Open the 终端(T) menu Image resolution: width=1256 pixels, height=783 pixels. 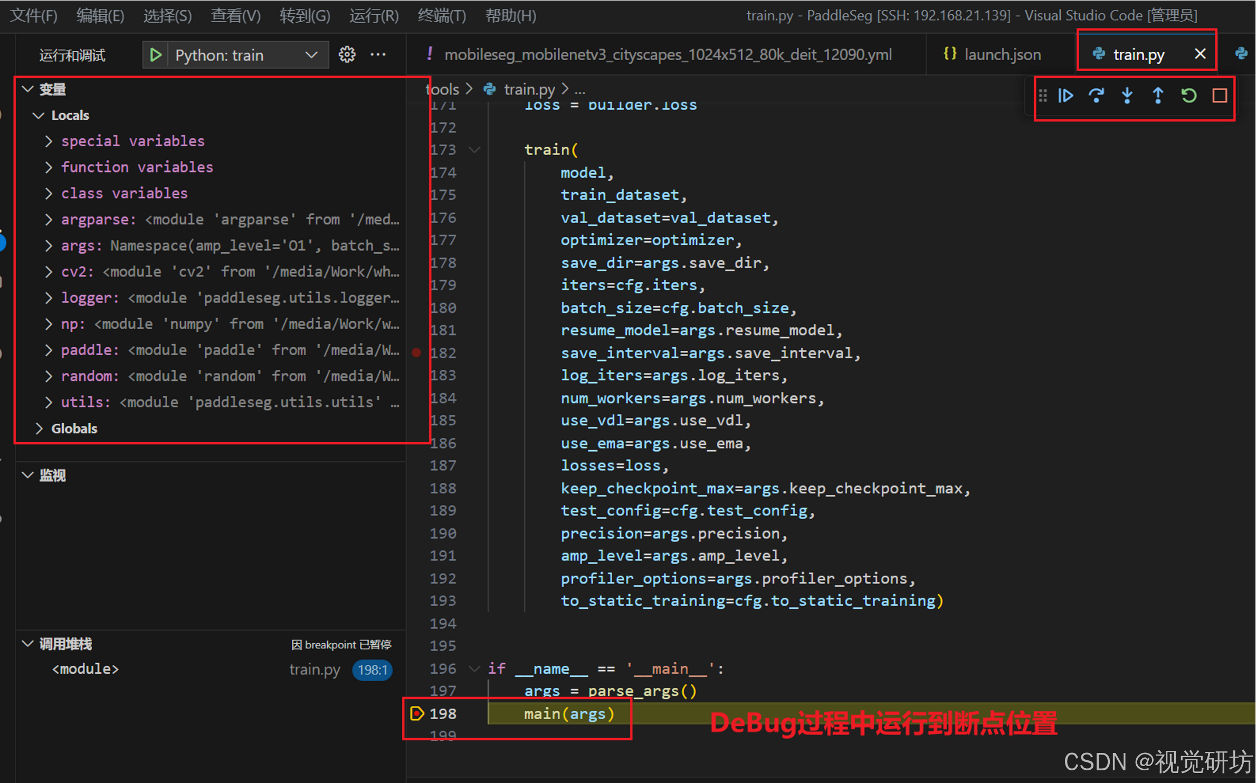point(442,15)
